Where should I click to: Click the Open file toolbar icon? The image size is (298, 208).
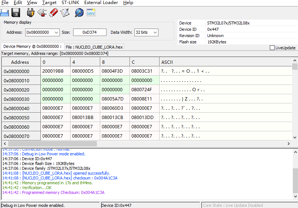click(x=4, y=13)
